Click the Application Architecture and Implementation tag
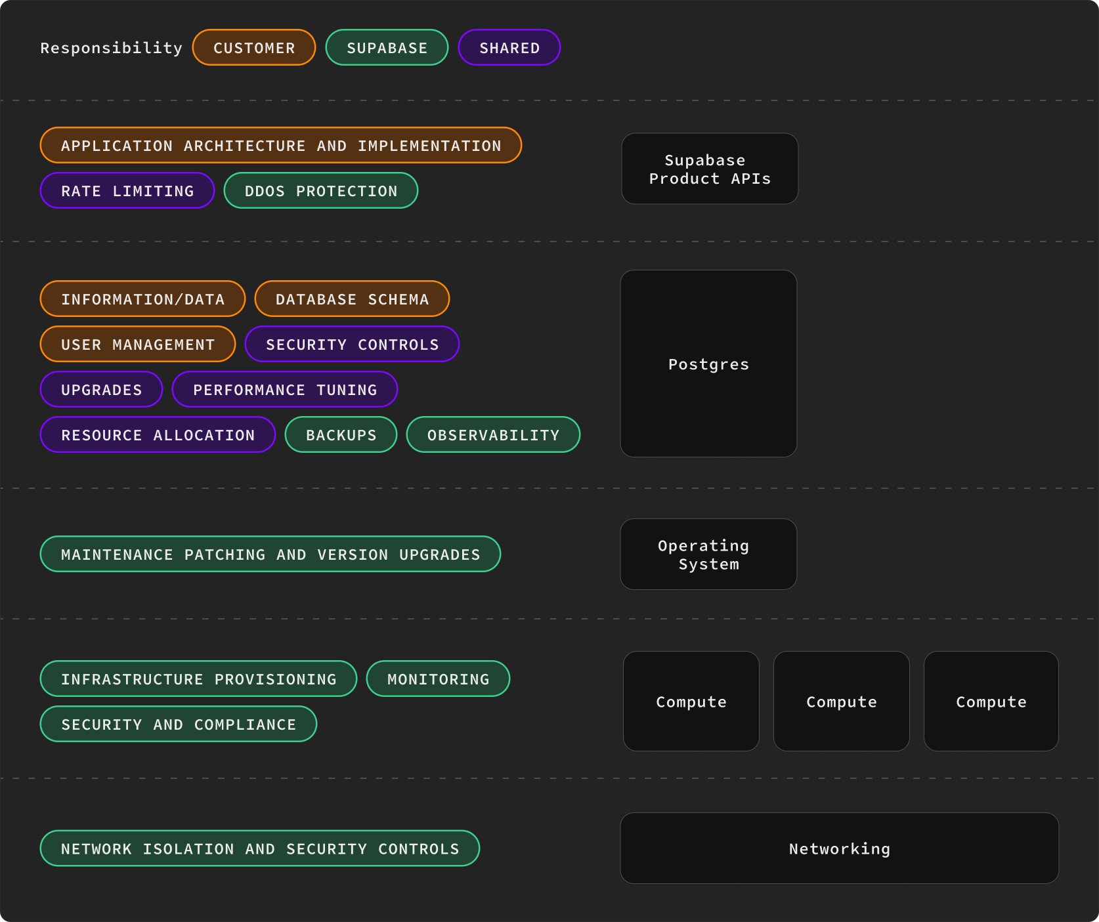The image size is (1099, 922). point(281,146)
